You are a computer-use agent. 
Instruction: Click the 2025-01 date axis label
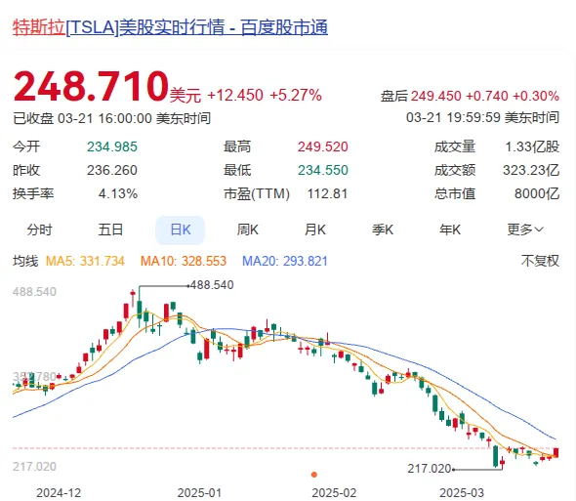point(199,493)
